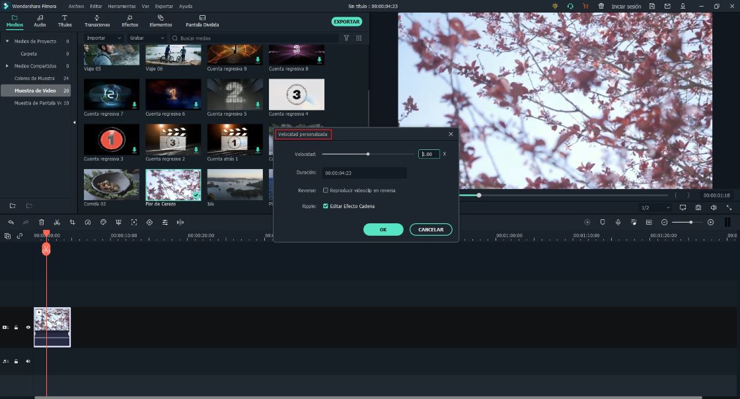Click the zoom-to-fit timeline icon

(x=649, y=222)
